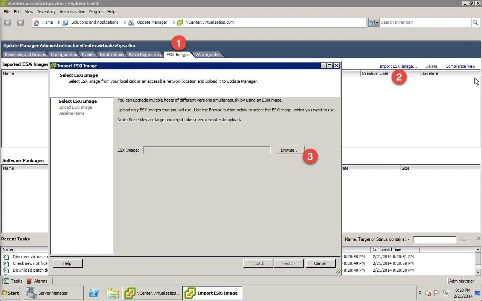Click the Alarms button in the status bar

[37, 281]
